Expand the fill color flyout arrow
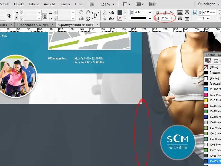The height and width of the screenshot is (166, 221). 125,12
